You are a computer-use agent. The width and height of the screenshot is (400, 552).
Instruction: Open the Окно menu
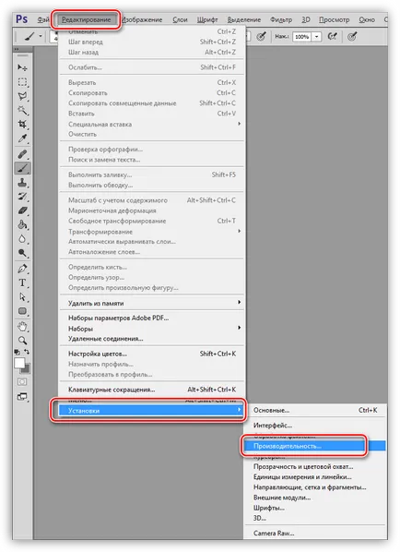pyautogui.click(x=367, y=19)
